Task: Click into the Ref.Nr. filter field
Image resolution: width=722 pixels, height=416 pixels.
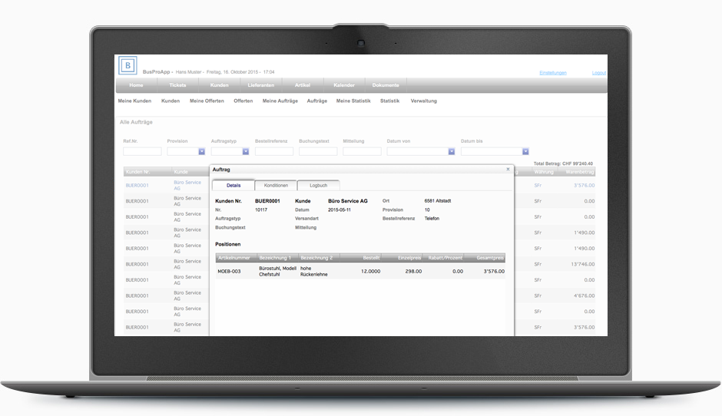Action: coord(142,152)
